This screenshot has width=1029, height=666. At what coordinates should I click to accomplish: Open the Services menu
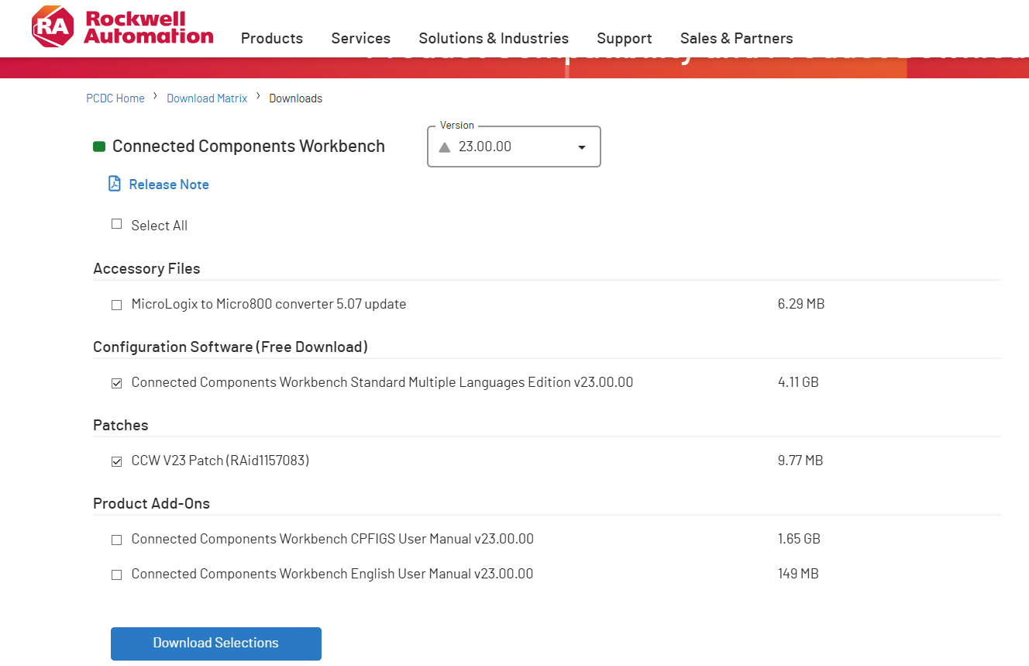pyautogui.click(x=361, y=38)
